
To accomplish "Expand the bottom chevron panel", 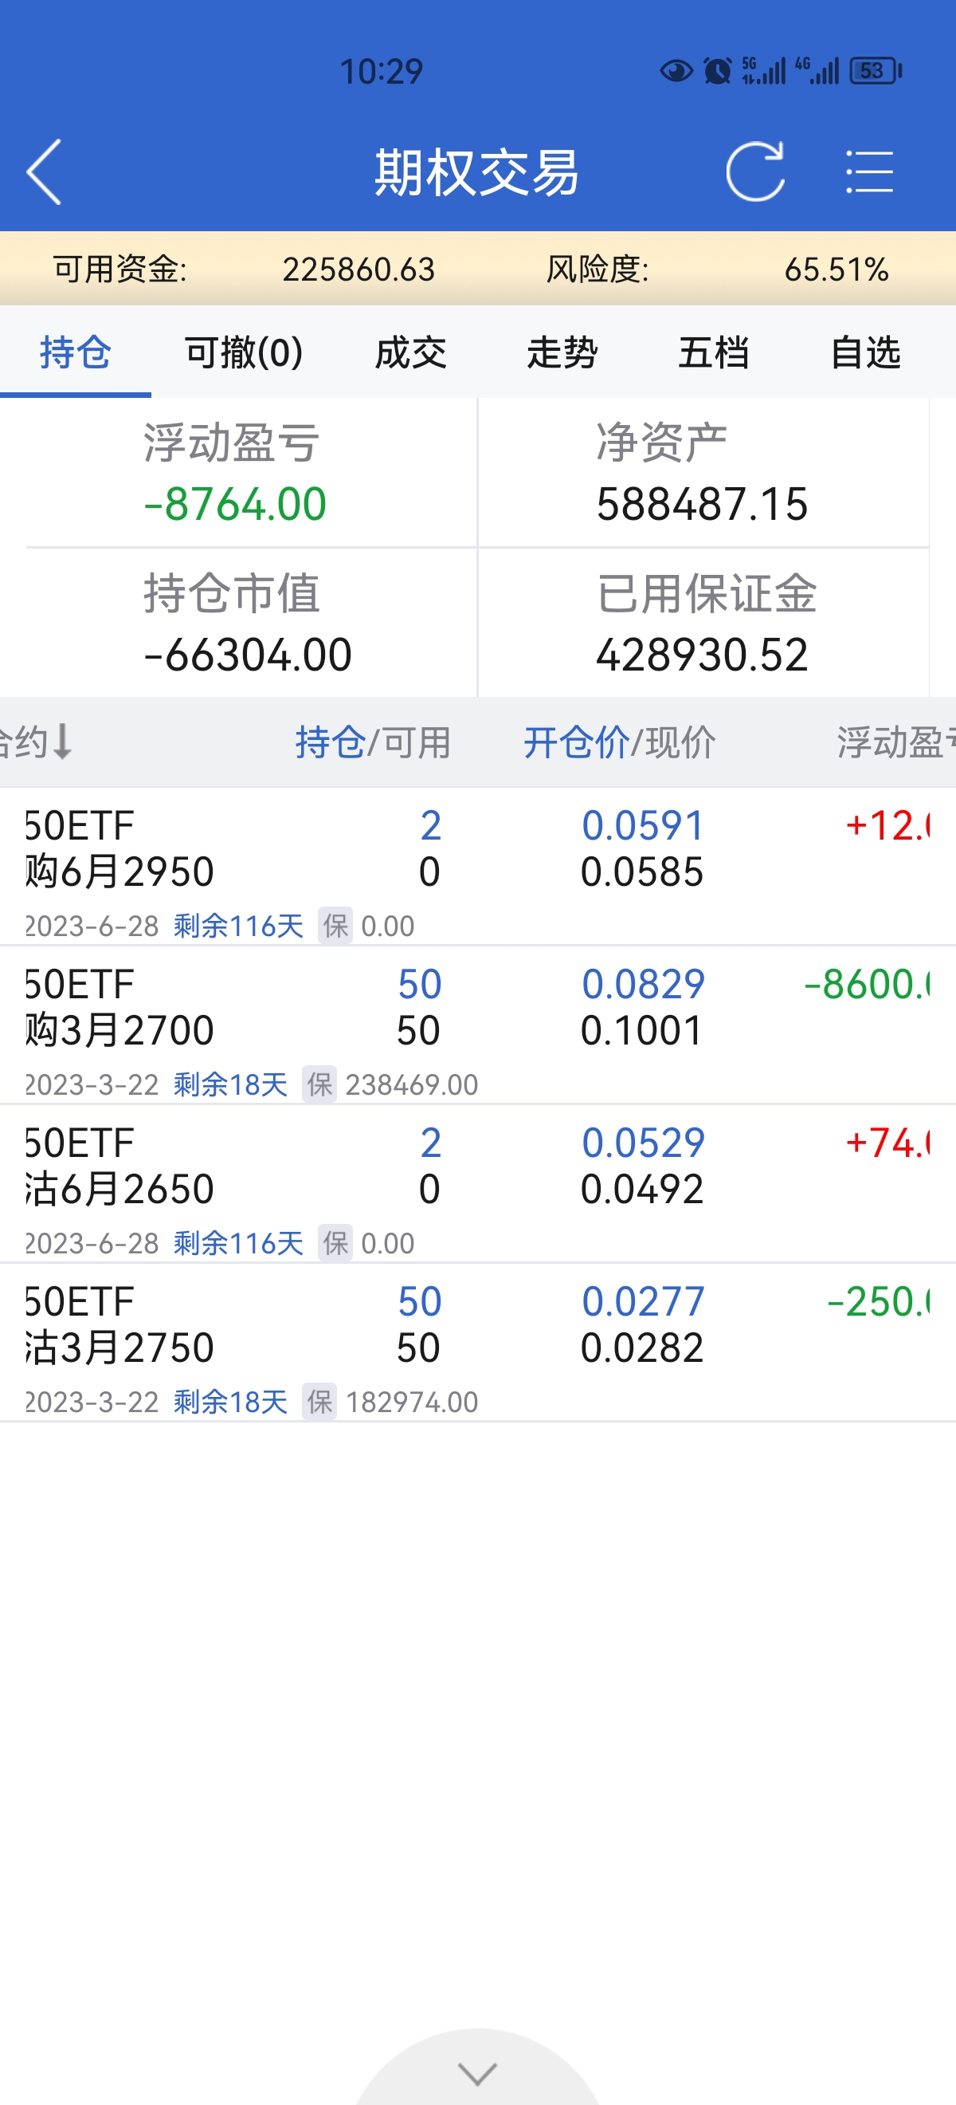I will point(477,2073).
